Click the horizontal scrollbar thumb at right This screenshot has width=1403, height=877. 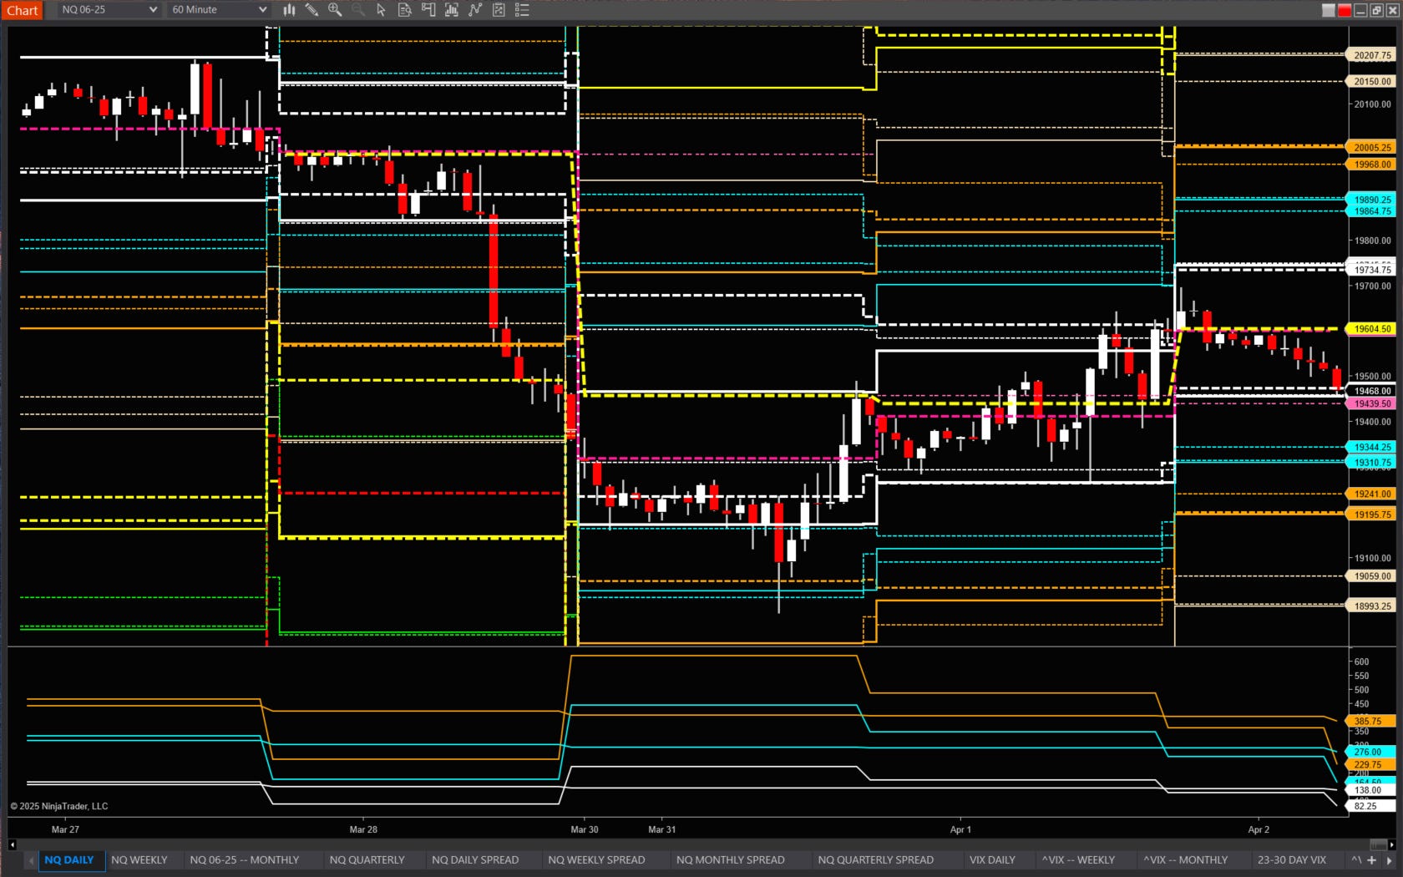coord(1378,844)
